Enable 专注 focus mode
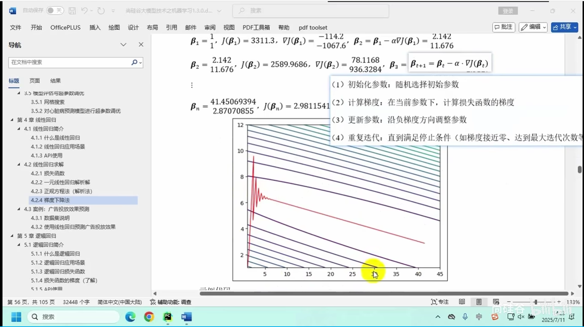 pyautogui.click(x=440, y=302)
